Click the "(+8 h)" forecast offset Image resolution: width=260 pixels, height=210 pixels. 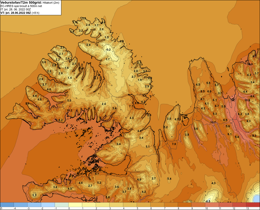(x=36, y=13)
